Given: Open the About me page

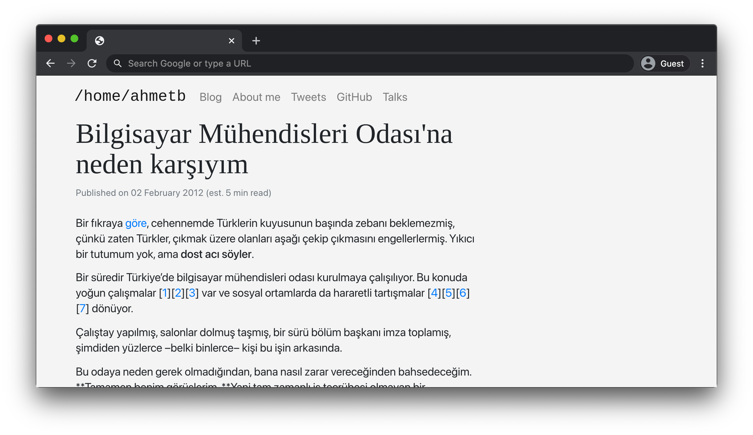Looking at the screenshot, I should coord(256,97).
